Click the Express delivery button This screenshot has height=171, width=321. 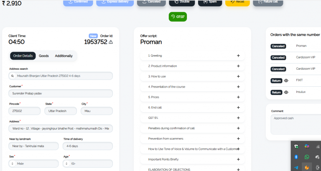(115, 3)
